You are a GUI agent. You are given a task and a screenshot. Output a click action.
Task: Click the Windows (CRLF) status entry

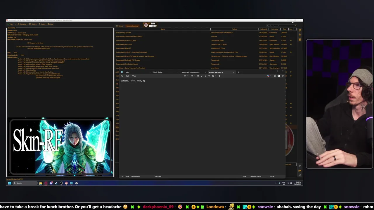coord(255,176)
